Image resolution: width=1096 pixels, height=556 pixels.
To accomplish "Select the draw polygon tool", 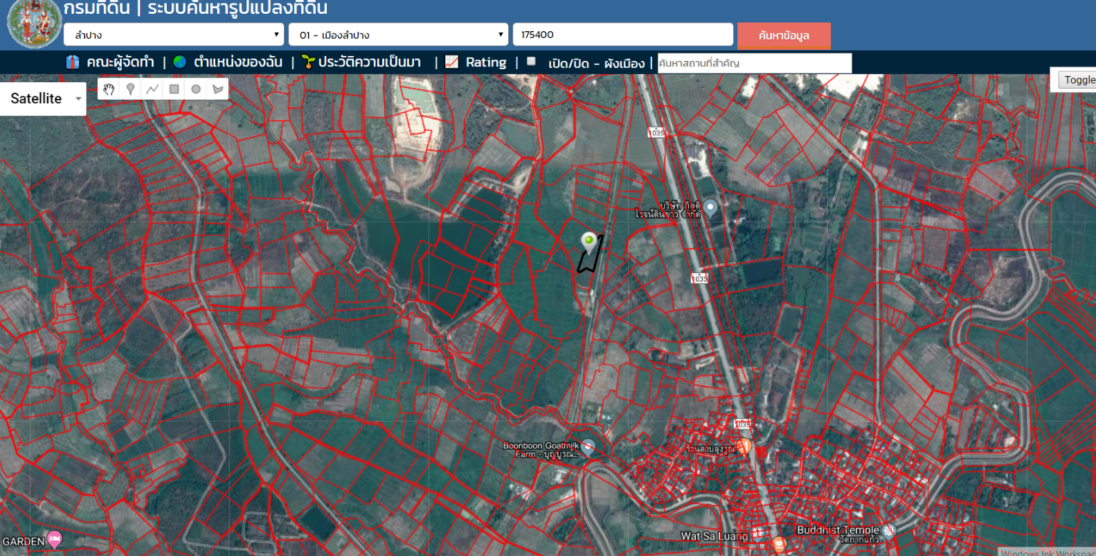I will point(218,89).
